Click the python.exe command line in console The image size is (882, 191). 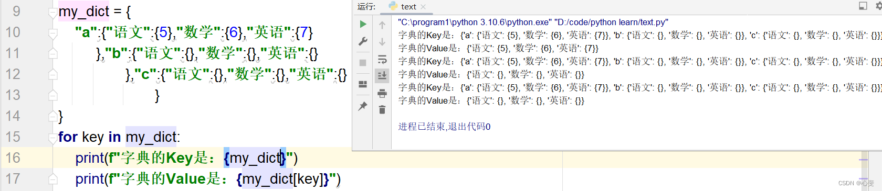[533, 22]
